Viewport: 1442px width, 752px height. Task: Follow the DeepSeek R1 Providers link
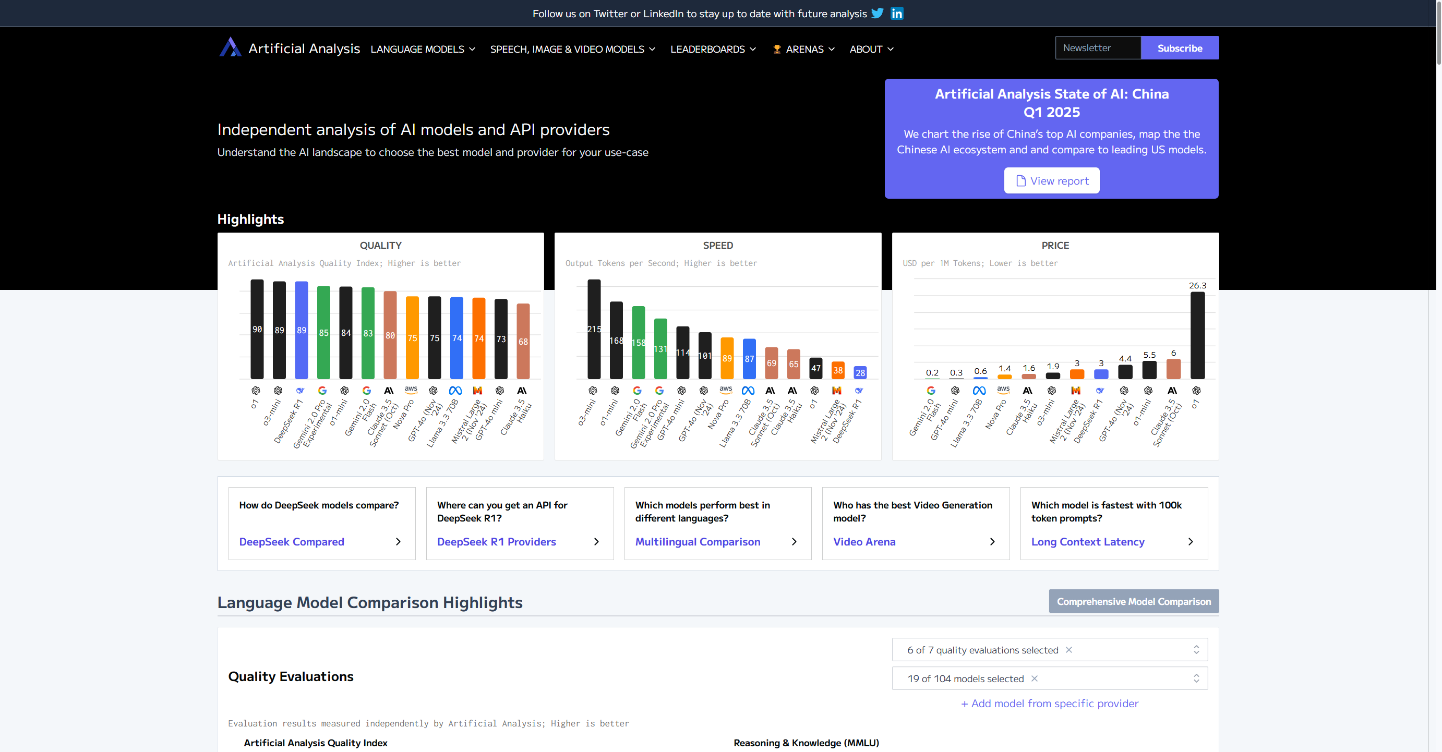point(497,542)
